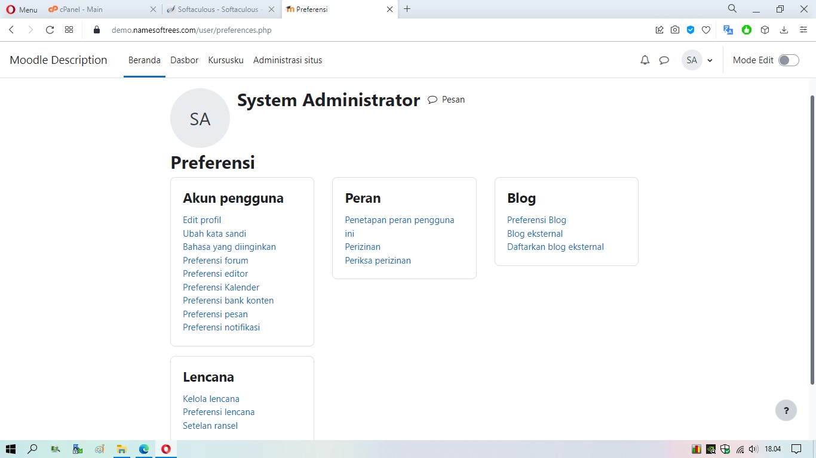Open File Explorer from the taskbar
The width and height of the screenshot is (816, 458).
(122, 449)
